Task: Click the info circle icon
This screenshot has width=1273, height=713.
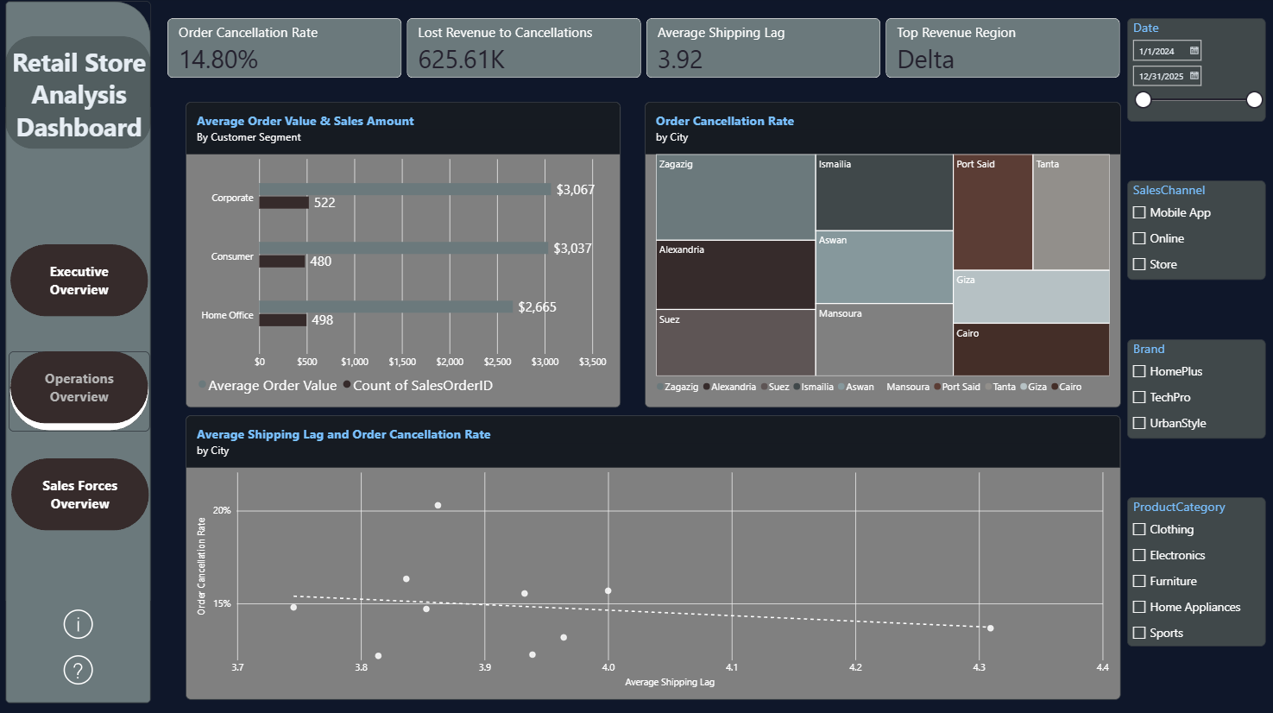Action: tap(79, 624)
